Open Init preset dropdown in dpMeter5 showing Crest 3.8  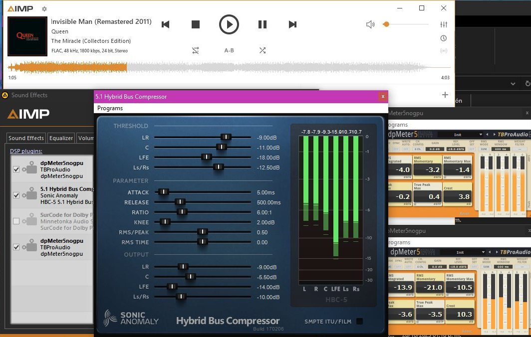coord(459,135)
